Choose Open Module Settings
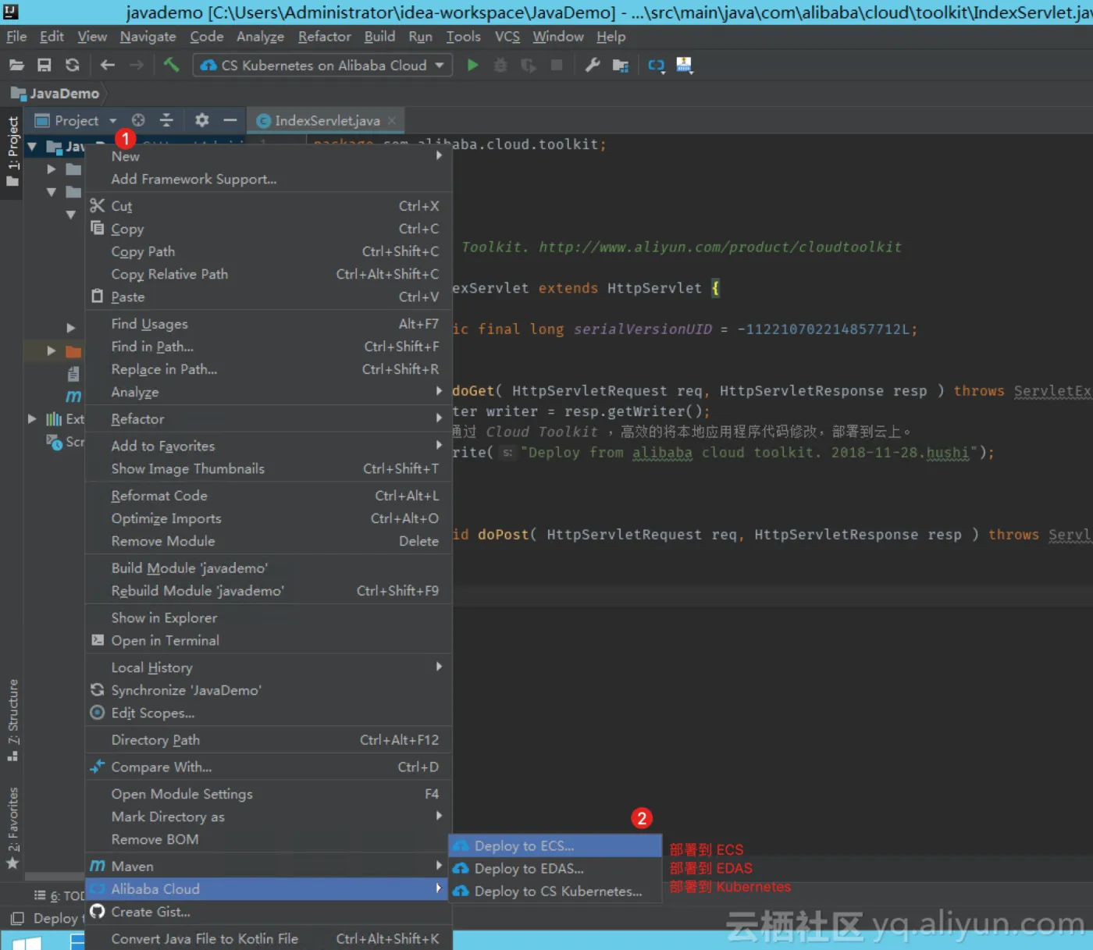 click(x=269, y=794)
